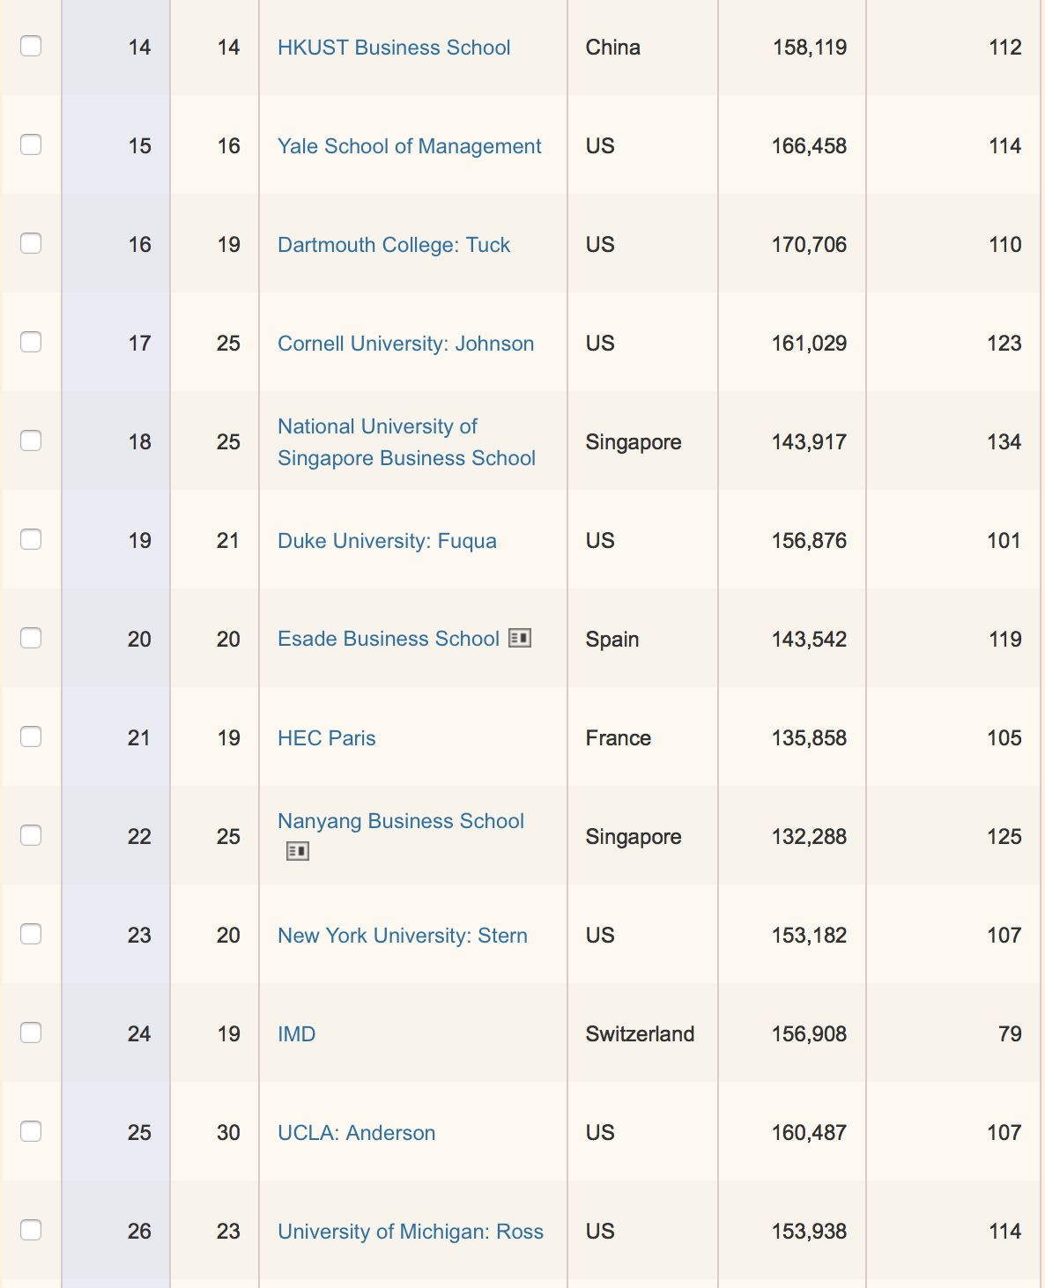Follow the Dartmouth College: Tuck link
The image size is (1045, 1288).
tap(394, 245)
